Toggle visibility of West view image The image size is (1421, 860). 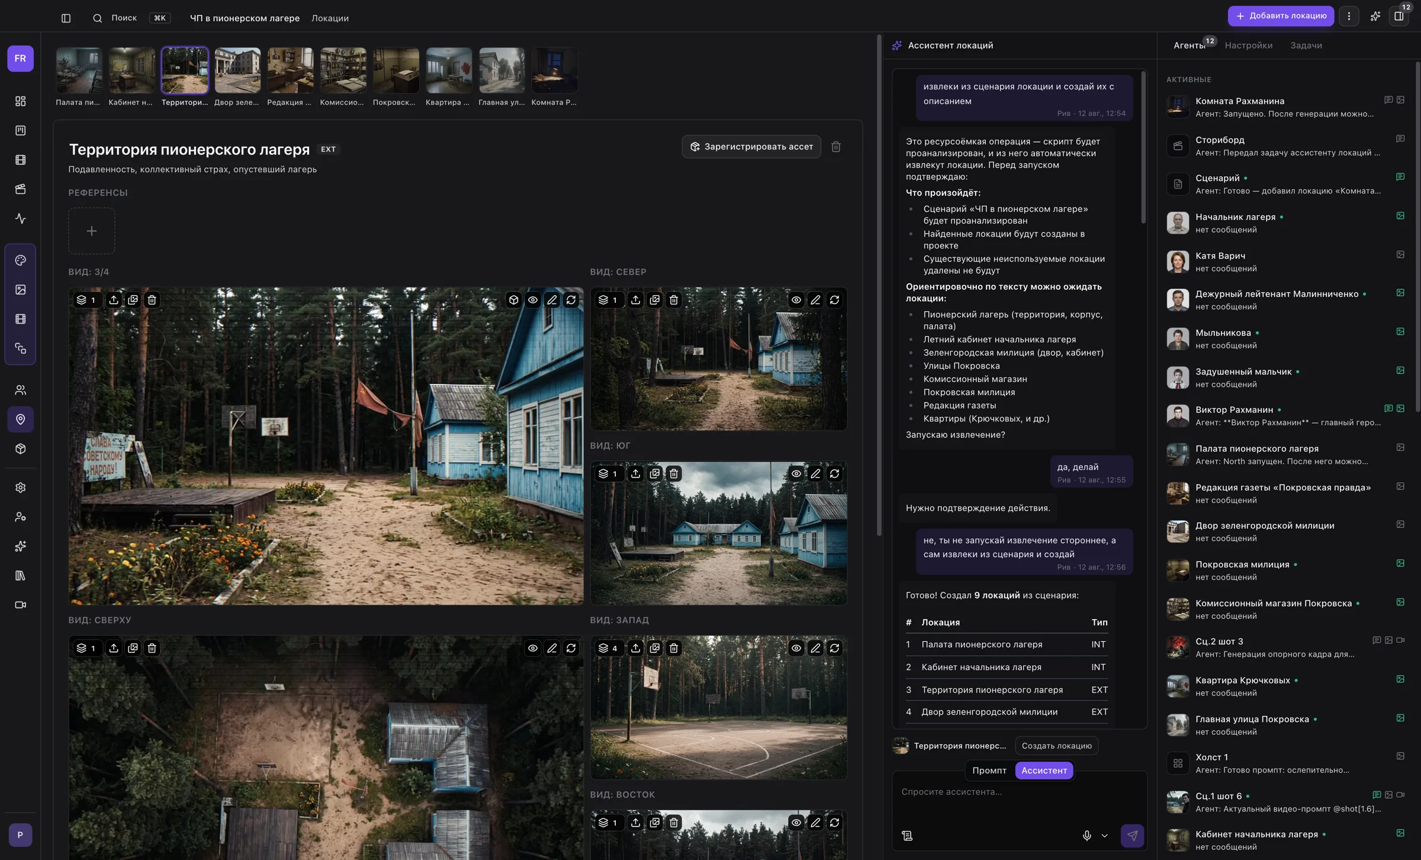pos(796,648)
